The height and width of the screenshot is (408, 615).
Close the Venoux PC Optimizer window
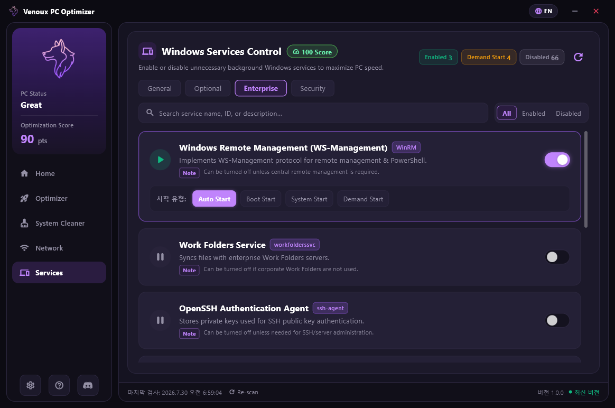point(596,11)
